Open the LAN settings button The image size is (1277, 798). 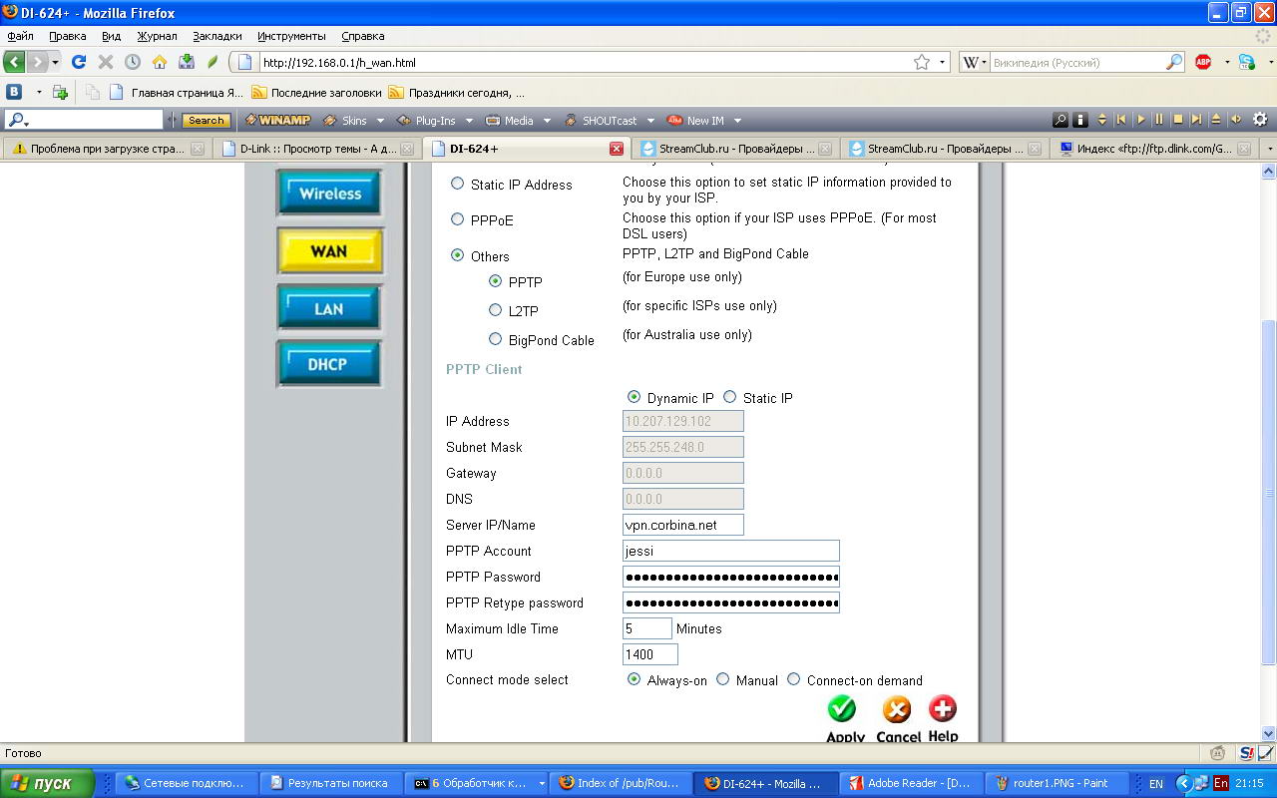329,308
